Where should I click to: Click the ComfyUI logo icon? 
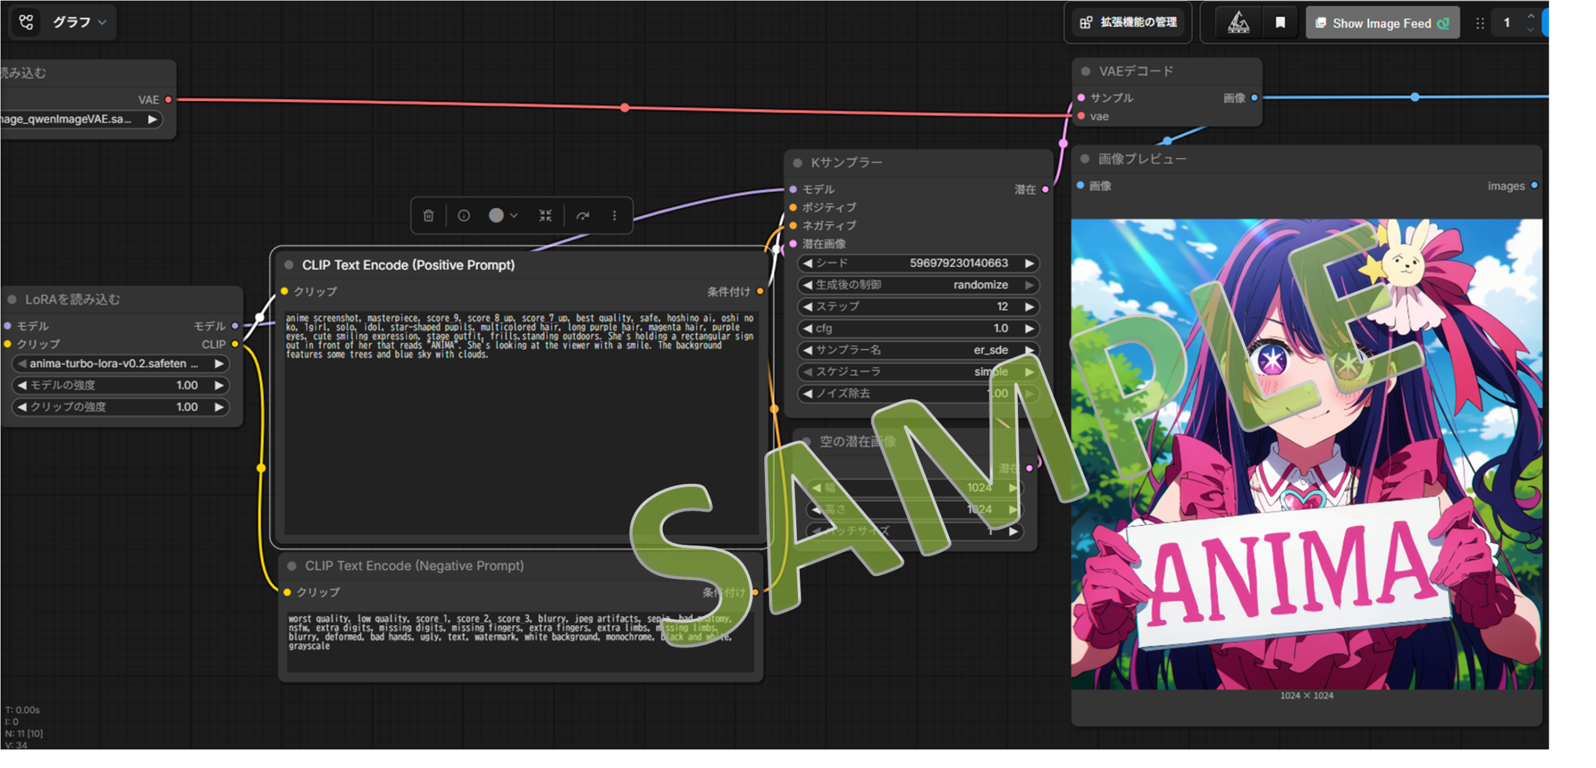[x=26, y=22]
